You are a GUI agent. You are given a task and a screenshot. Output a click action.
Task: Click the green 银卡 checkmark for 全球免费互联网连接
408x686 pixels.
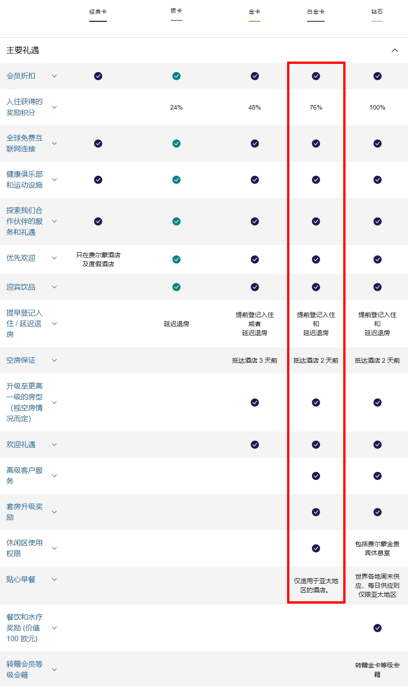(x=176, y=144)
